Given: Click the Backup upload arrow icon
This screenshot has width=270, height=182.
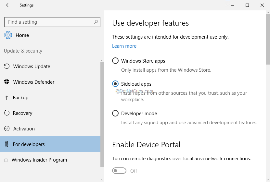Looking at the screenshot, I should (x=6, y=97).
